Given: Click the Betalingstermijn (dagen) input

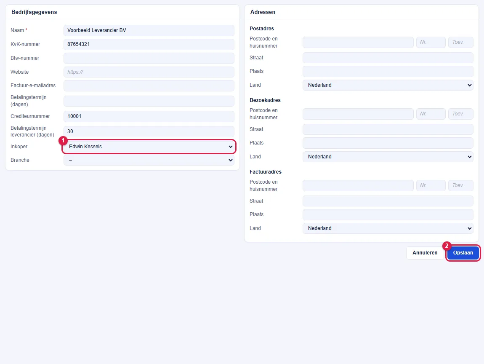Looking at the screenshot, I should coord(149,101).
